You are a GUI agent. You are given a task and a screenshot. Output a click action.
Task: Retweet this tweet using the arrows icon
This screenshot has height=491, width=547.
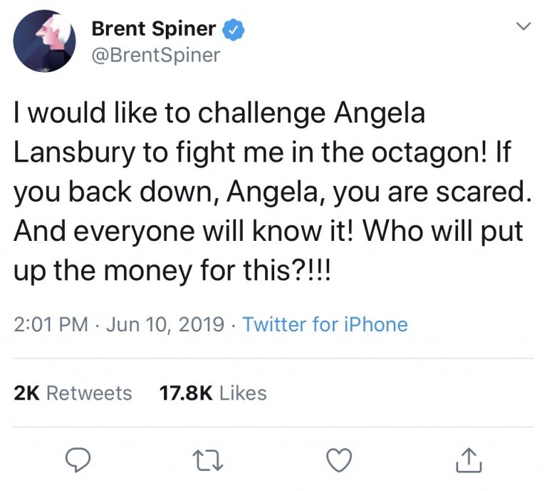[207, 461]
